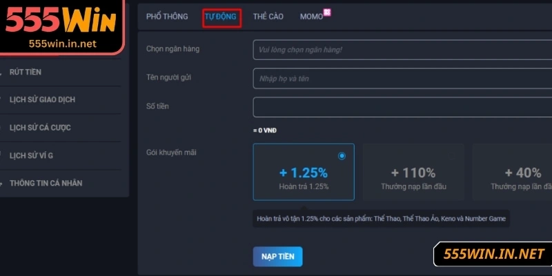Select the TỰ ĐỘNG tab
Viewport: 552px width, 276px height.
[221, 17]
